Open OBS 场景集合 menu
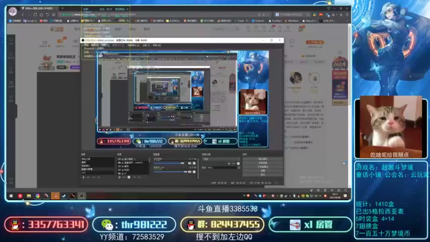 point(133,45)
